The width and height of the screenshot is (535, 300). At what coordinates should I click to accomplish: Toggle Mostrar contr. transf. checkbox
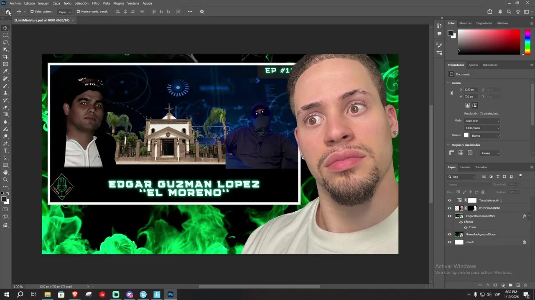(x=78, y=12)
